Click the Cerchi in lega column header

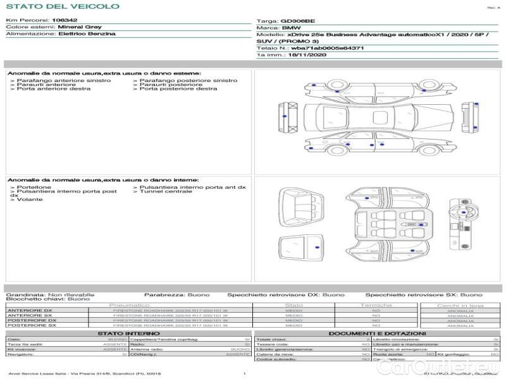click(x=460, y=305)
